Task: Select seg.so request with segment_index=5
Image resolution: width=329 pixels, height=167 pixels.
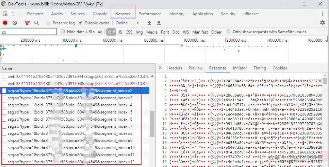Action: [76, 112]
